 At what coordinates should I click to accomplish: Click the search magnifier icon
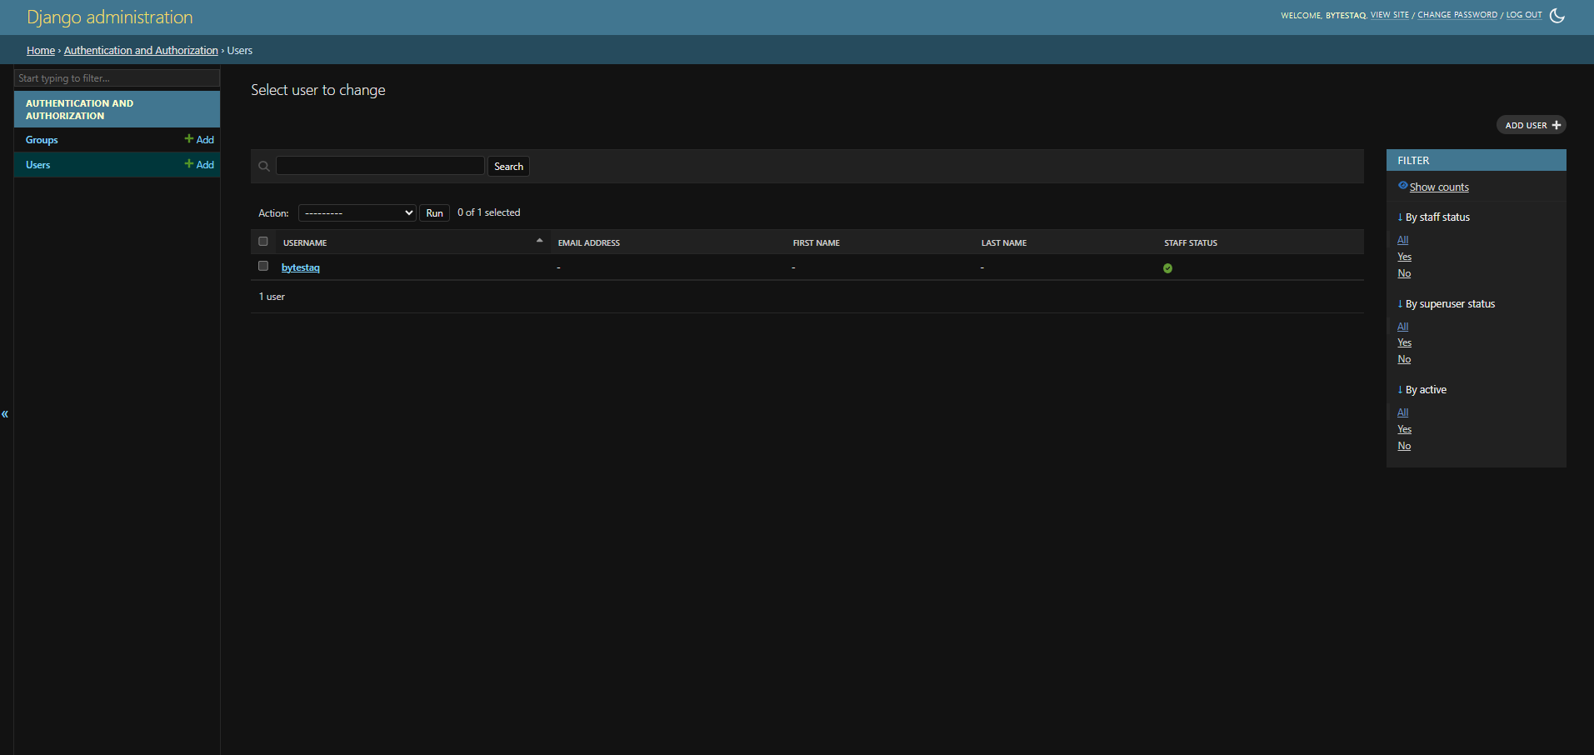pyautogui.click(x=264, y=167)
